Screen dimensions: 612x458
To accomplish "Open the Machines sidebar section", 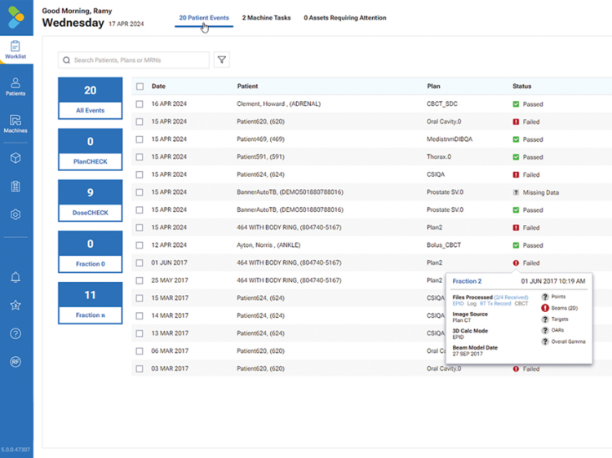I will (x=16, y=124).
